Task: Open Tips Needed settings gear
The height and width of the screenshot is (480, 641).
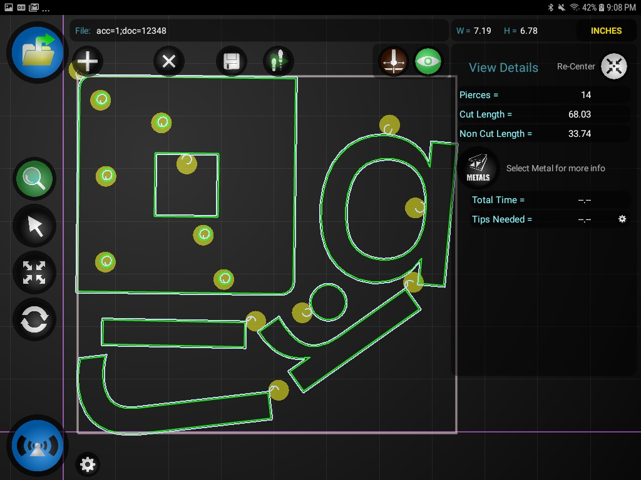Action: (x=622, y=219)
